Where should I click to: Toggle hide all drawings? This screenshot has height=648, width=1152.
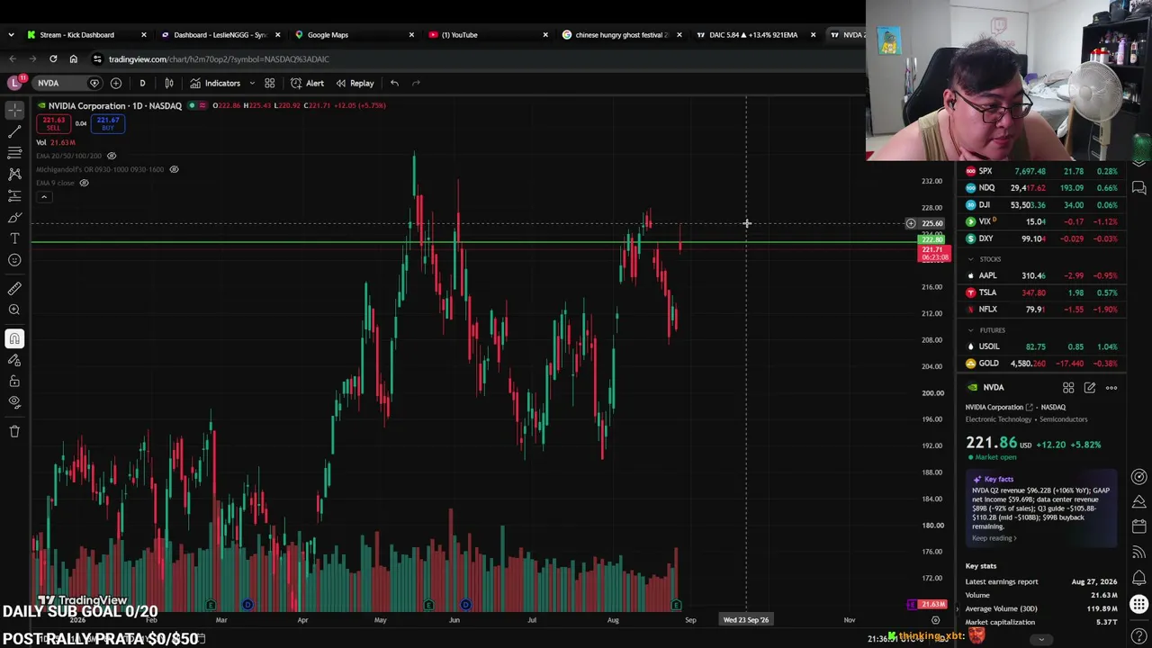click(14, 402)
